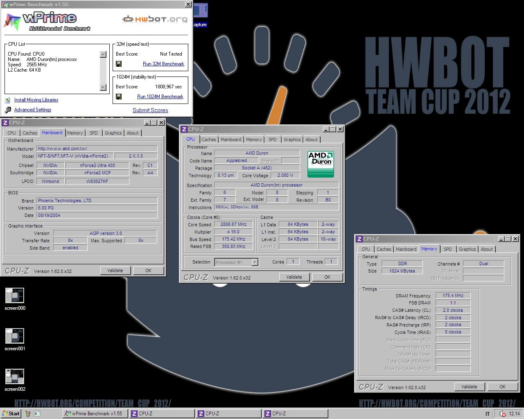Viewport: 524px width, 419px height.
Task: Select Graphics tab in Memory window
Action: 468,249
